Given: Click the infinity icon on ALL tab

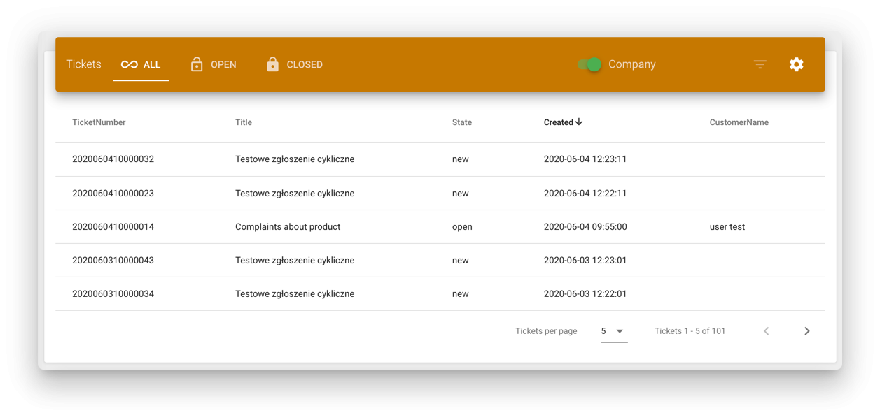Looking at the screenshot, I should pos(129,64).
